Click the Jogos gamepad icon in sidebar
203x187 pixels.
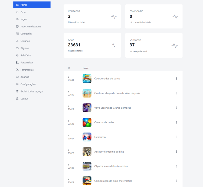[17, 19]
